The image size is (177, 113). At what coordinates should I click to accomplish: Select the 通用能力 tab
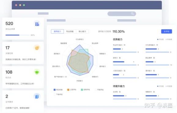(x=57, y=31)
